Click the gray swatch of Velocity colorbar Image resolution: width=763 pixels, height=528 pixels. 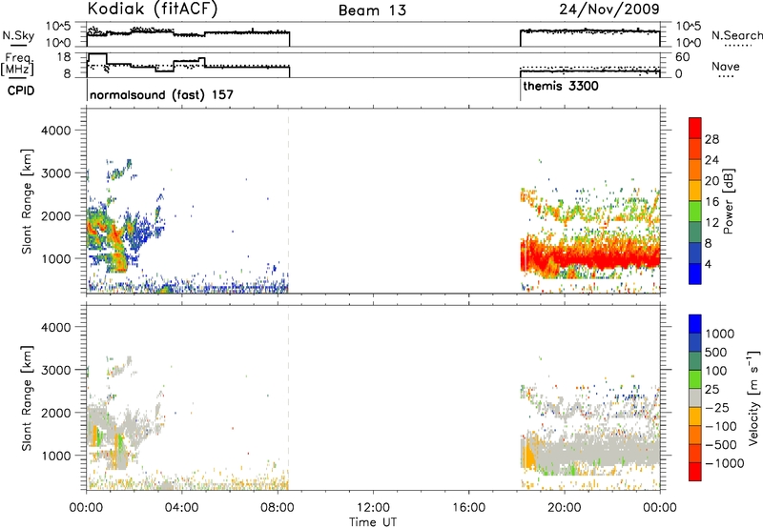[x=695, y=398]
